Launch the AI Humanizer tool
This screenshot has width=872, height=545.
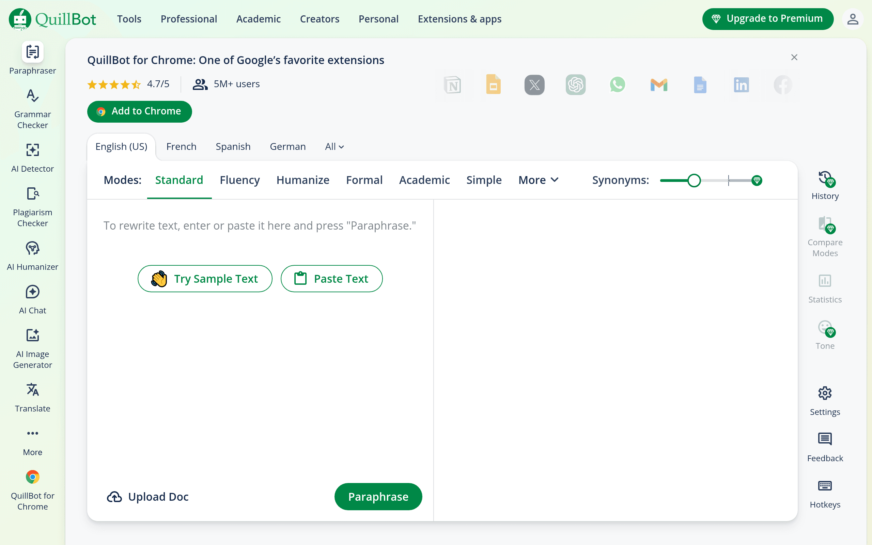tap(32, 255)
